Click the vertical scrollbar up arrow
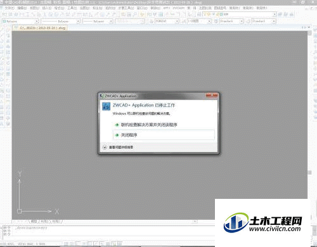 click(x=310, y=33)
